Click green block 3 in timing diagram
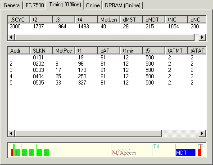The width and height of the screenshot is (213, 165). click(x=32, y=153)
